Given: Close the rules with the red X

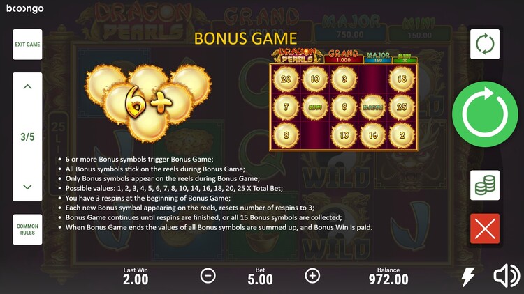Looking at the screenshot, I should [x=485, y=229].
